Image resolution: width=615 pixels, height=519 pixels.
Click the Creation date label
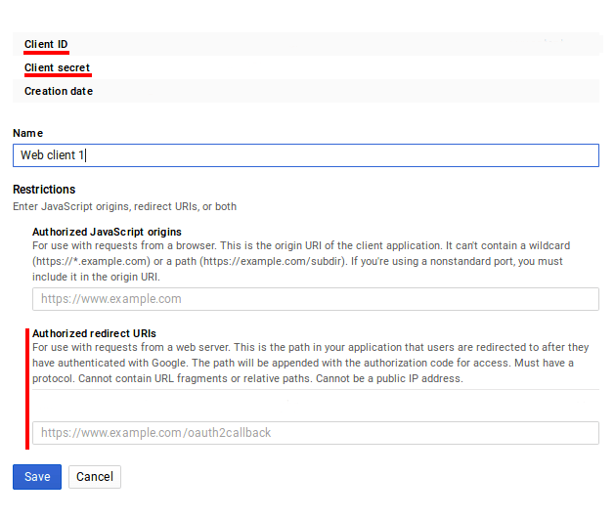point(59,91)
